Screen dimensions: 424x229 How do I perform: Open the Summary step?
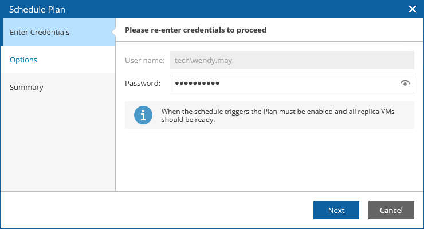tap(26, 88)
